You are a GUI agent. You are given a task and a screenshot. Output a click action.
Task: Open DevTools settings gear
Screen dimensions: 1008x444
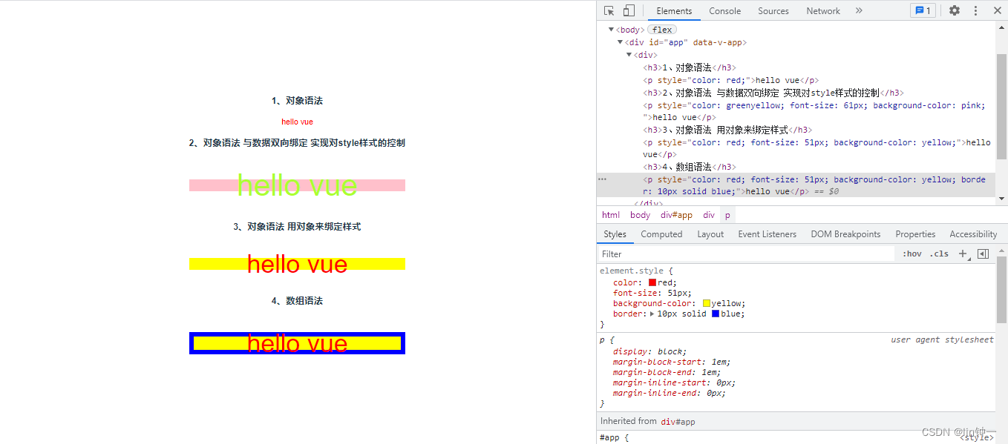click(955, 10)
